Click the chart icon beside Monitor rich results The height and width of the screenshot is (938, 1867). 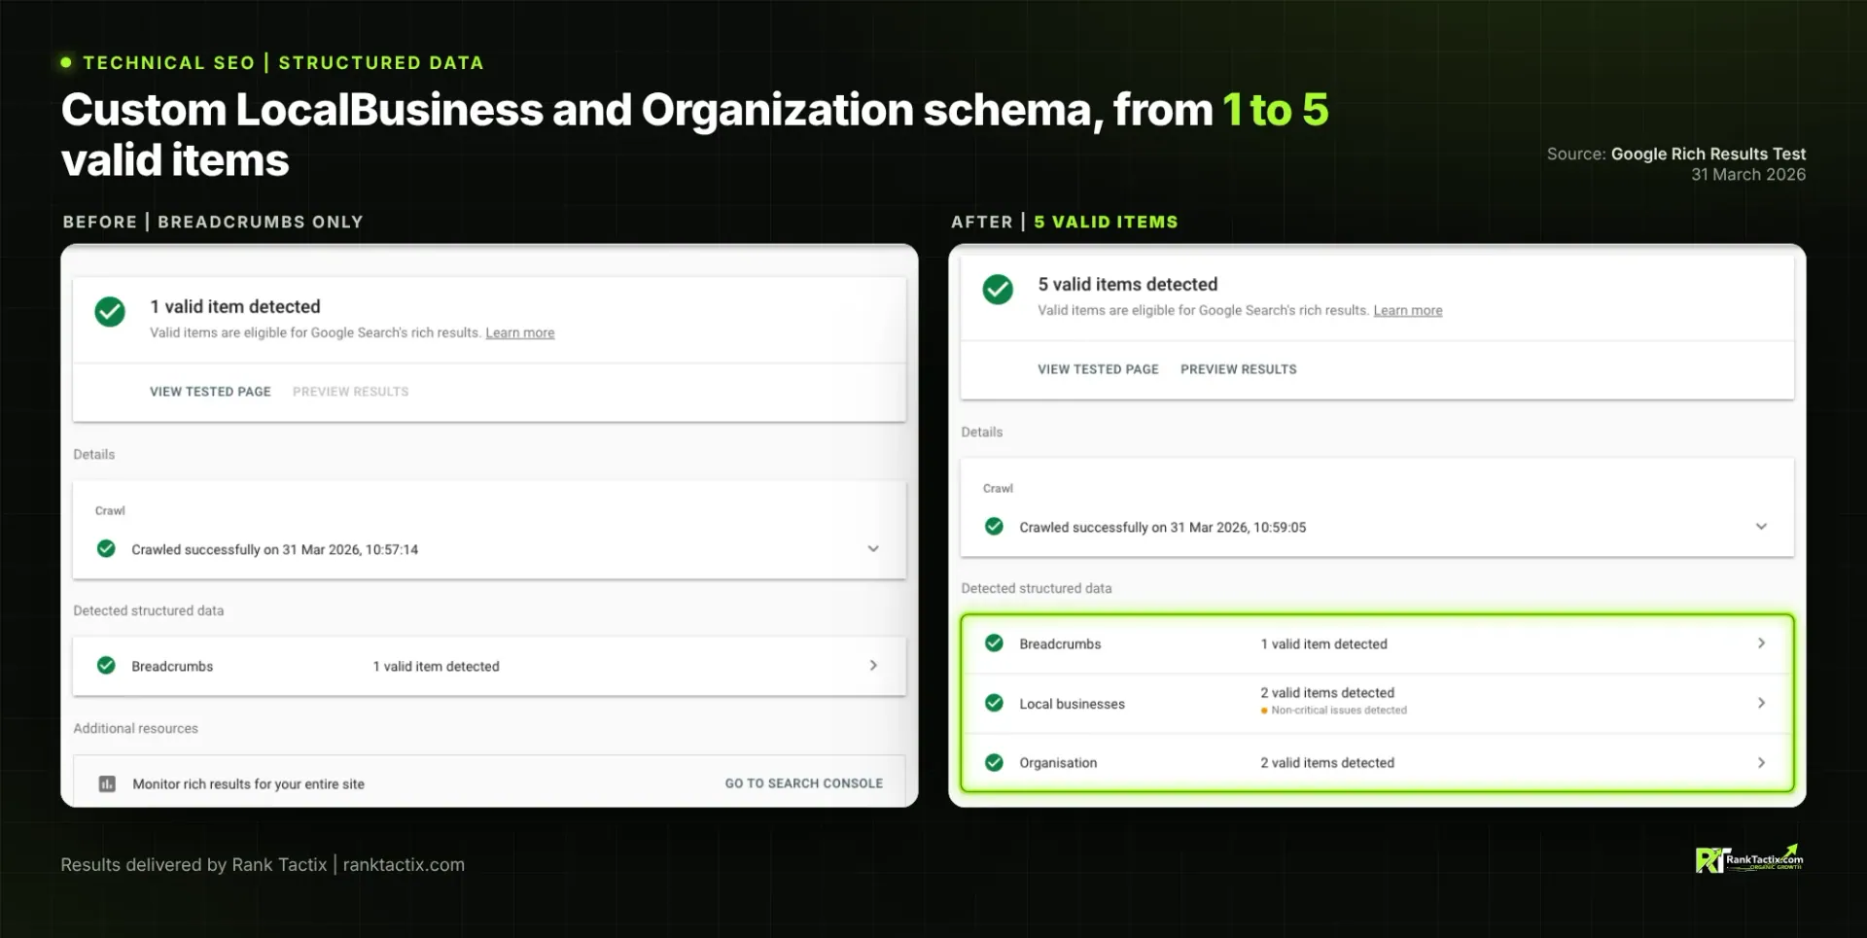point(107,783)
